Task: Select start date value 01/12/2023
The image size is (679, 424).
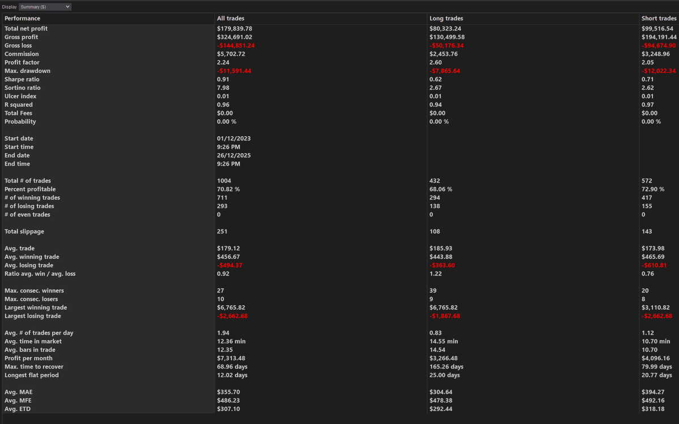Action: coord(234,139)
